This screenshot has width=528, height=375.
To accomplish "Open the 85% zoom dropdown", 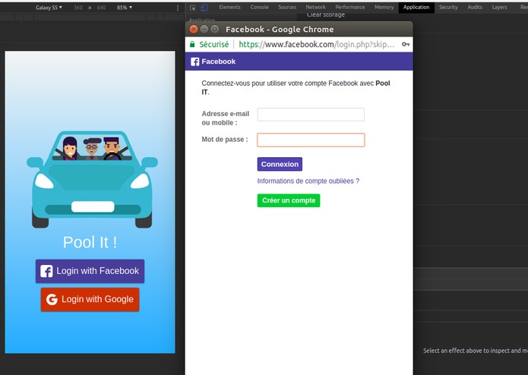I will pos(125,8).
